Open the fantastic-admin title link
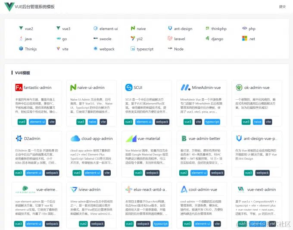The width and height of the screenshot is (293, 230). (x=37, y=88)
